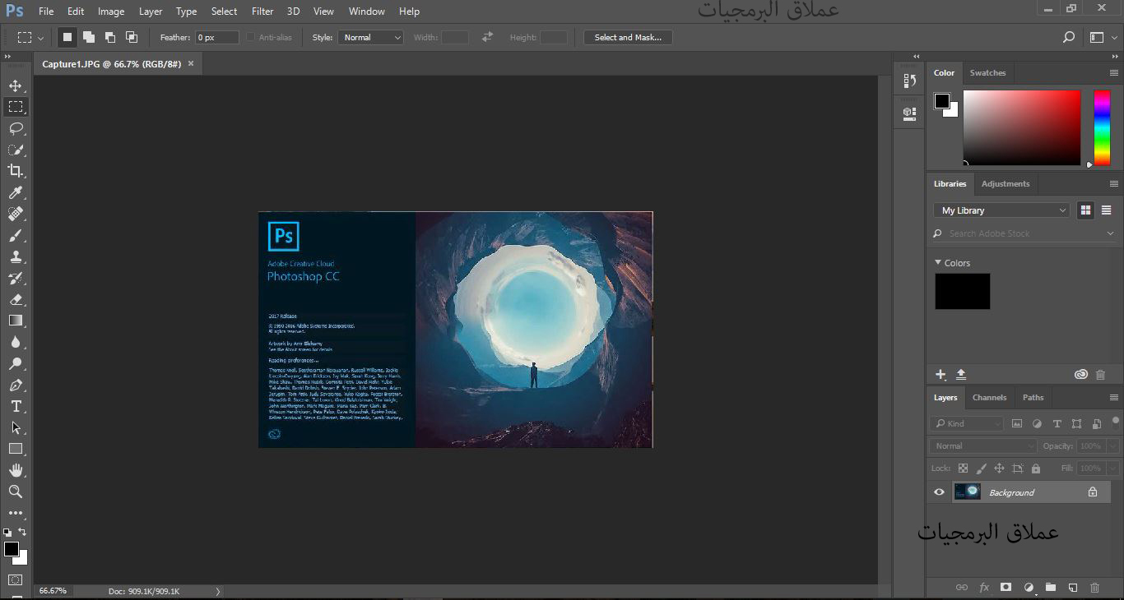Close the Capture1.JPG document tab
Viewport: 1124px width, 600px height.
(x=191, y=63)
